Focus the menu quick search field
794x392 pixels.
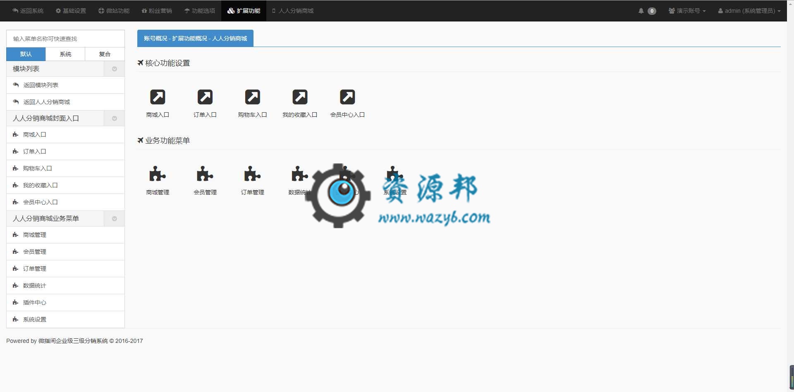pos(65,39)
